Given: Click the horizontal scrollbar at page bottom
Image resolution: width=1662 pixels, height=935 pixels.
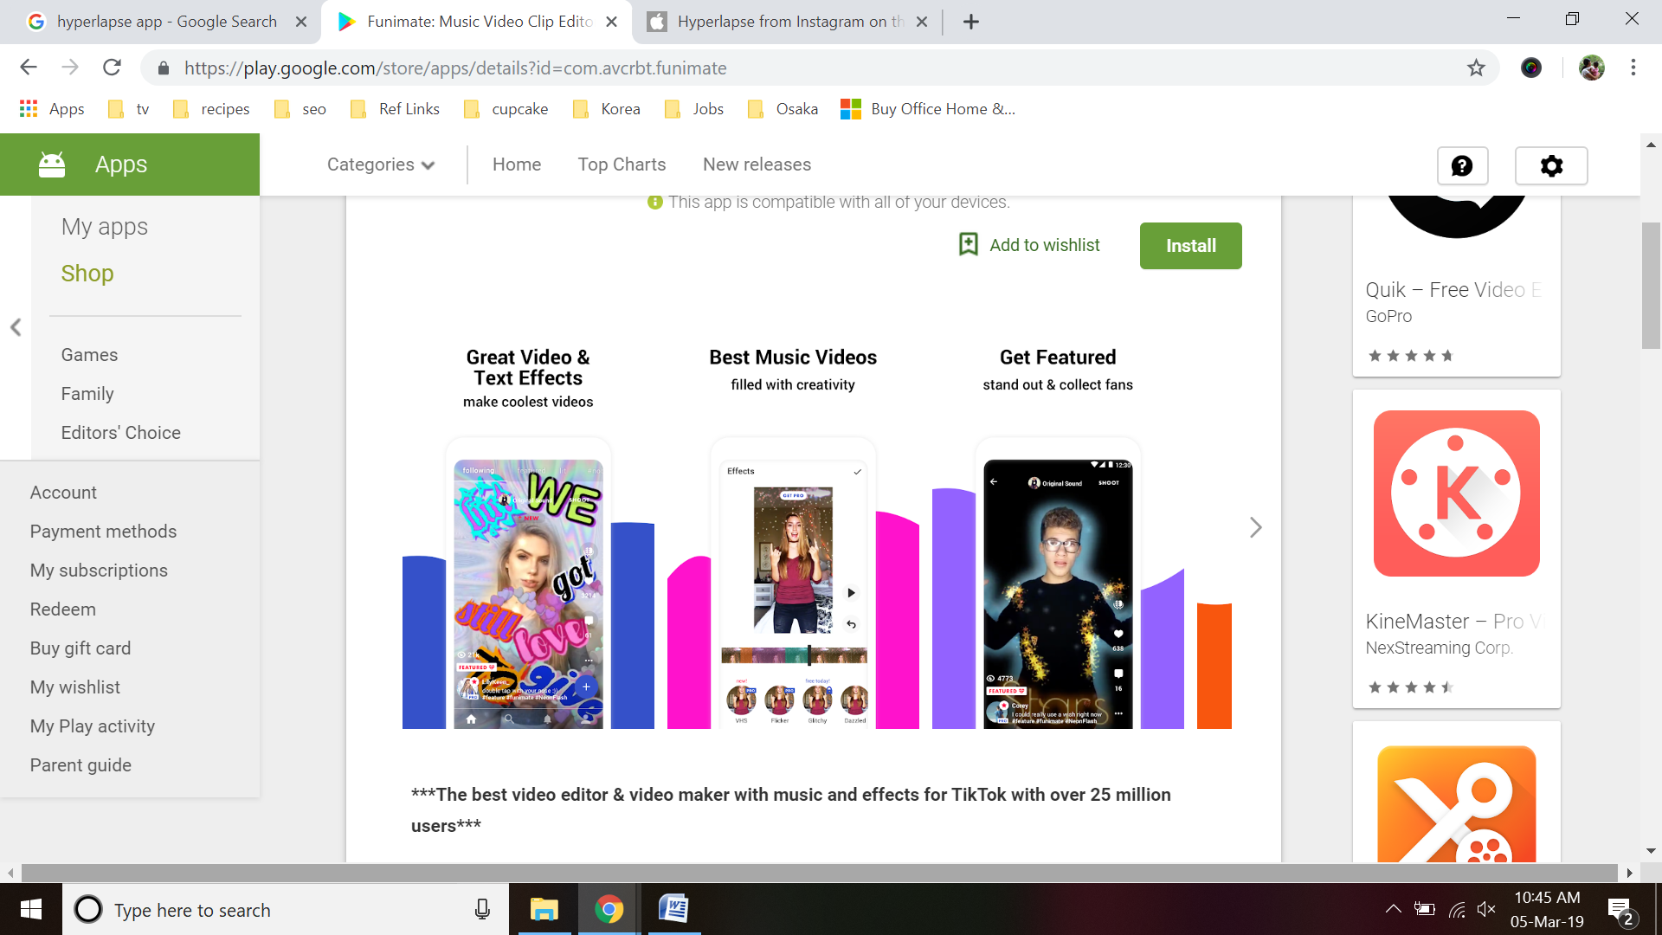Looking at the screenshot, I should (x=819, y=873).
